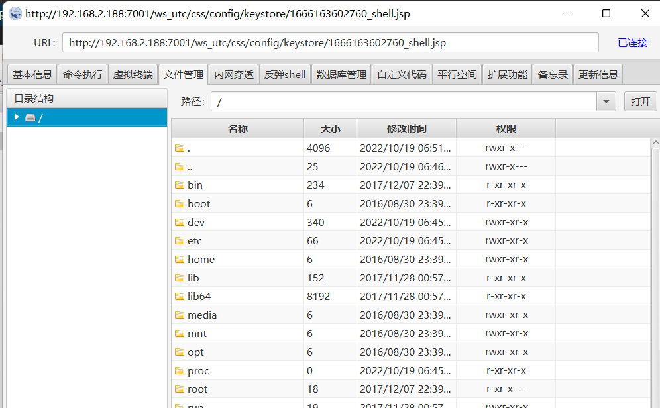This screenshot has width=660, height=408.
Task: Open the 自定义代码 tab
Action: 402,74
